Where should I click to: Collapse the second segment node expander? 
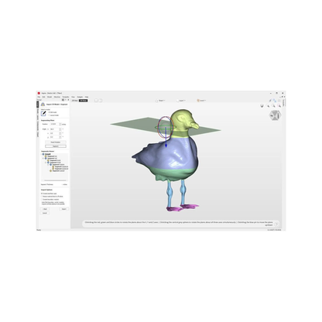tap(43, 158)
